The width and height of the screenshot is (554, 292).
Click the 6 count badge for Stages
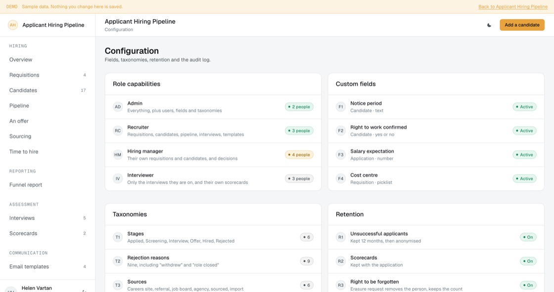pos(306,237)
